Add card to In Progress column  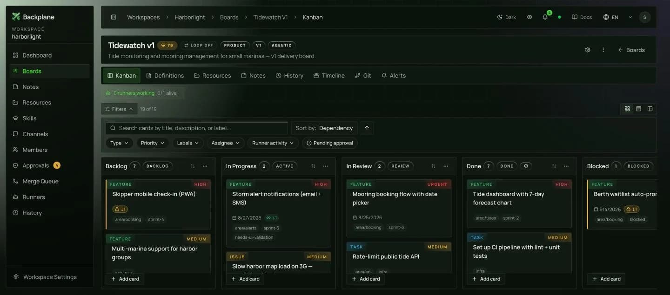click(x=246, y=279)
